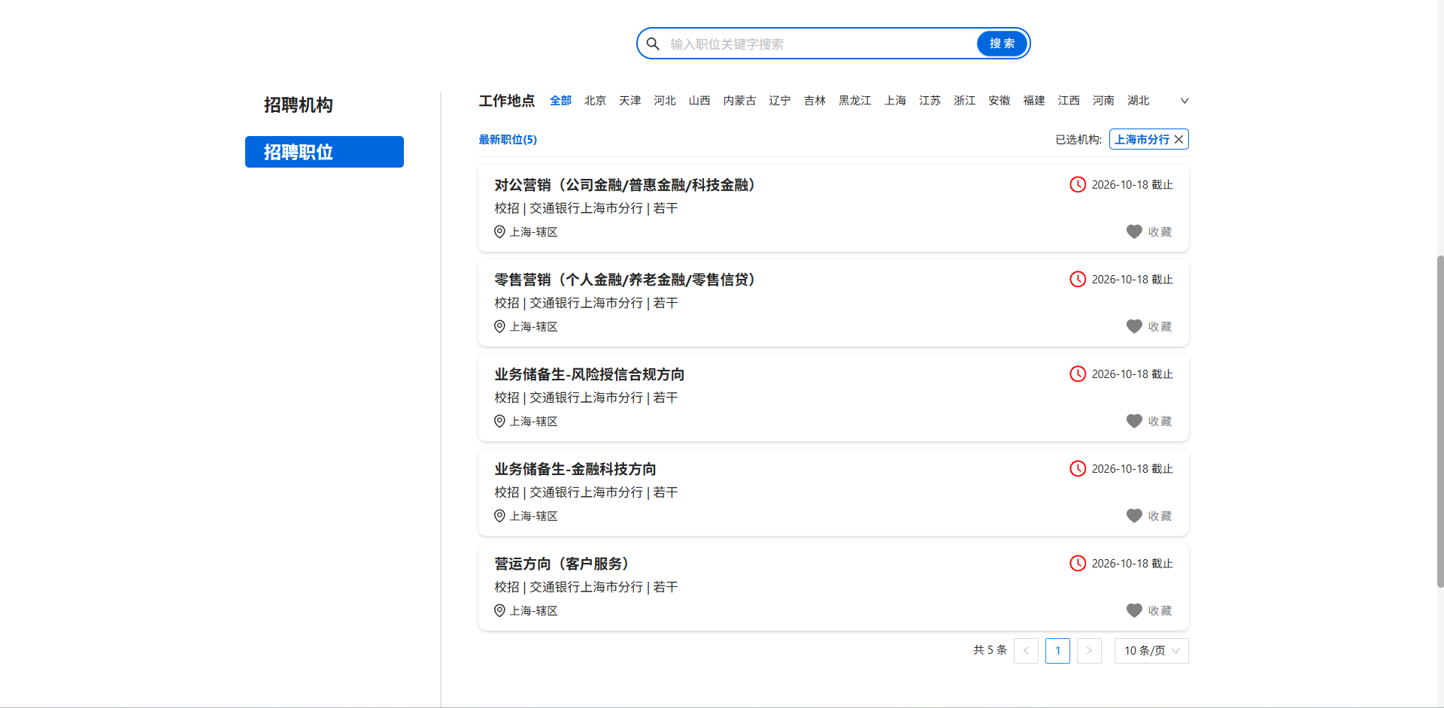This screenshot has height=708, width=1444.
Task: Favorite the 金融科技方向 job with heart icon
Action: point(1134,516)
